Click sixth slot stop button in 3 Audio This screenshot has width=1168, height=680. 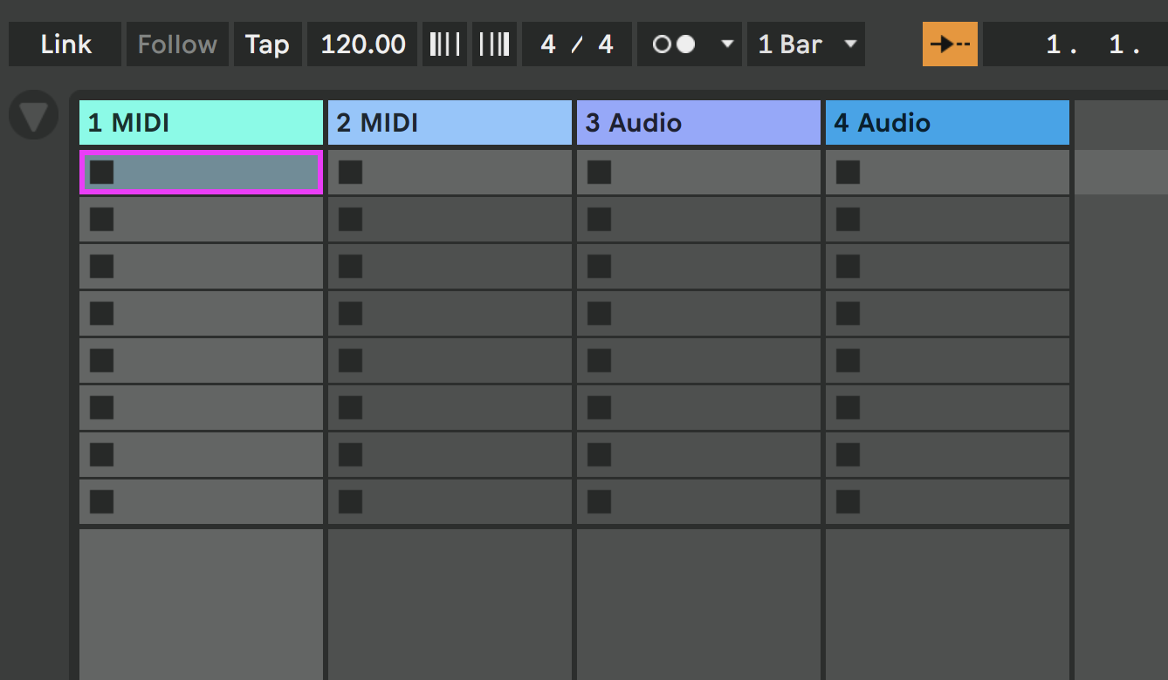pos(600,408)
